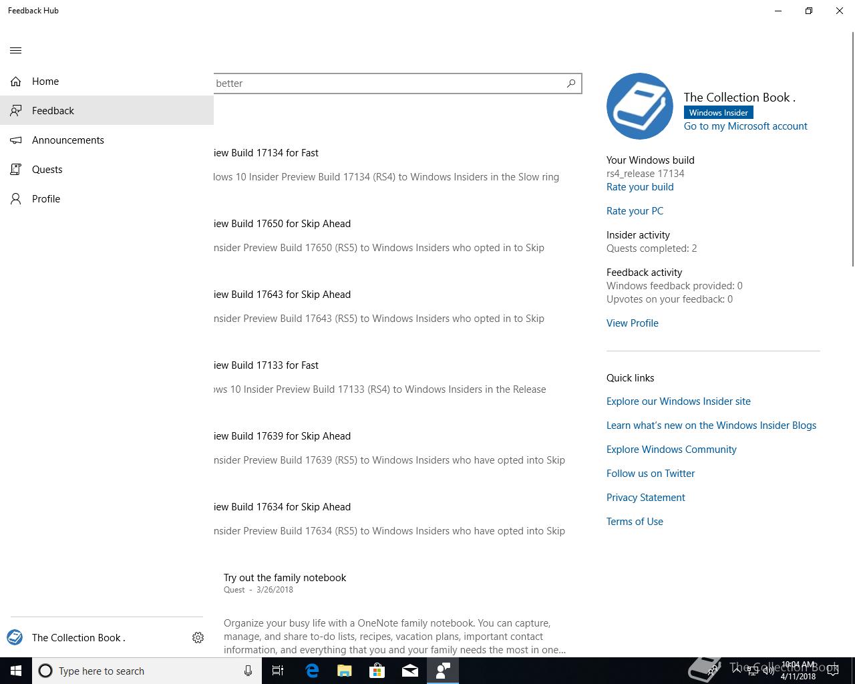This screenshot has width=855, height=684.
Task: Open Windows Insider Blogs link
Action: 711,425
